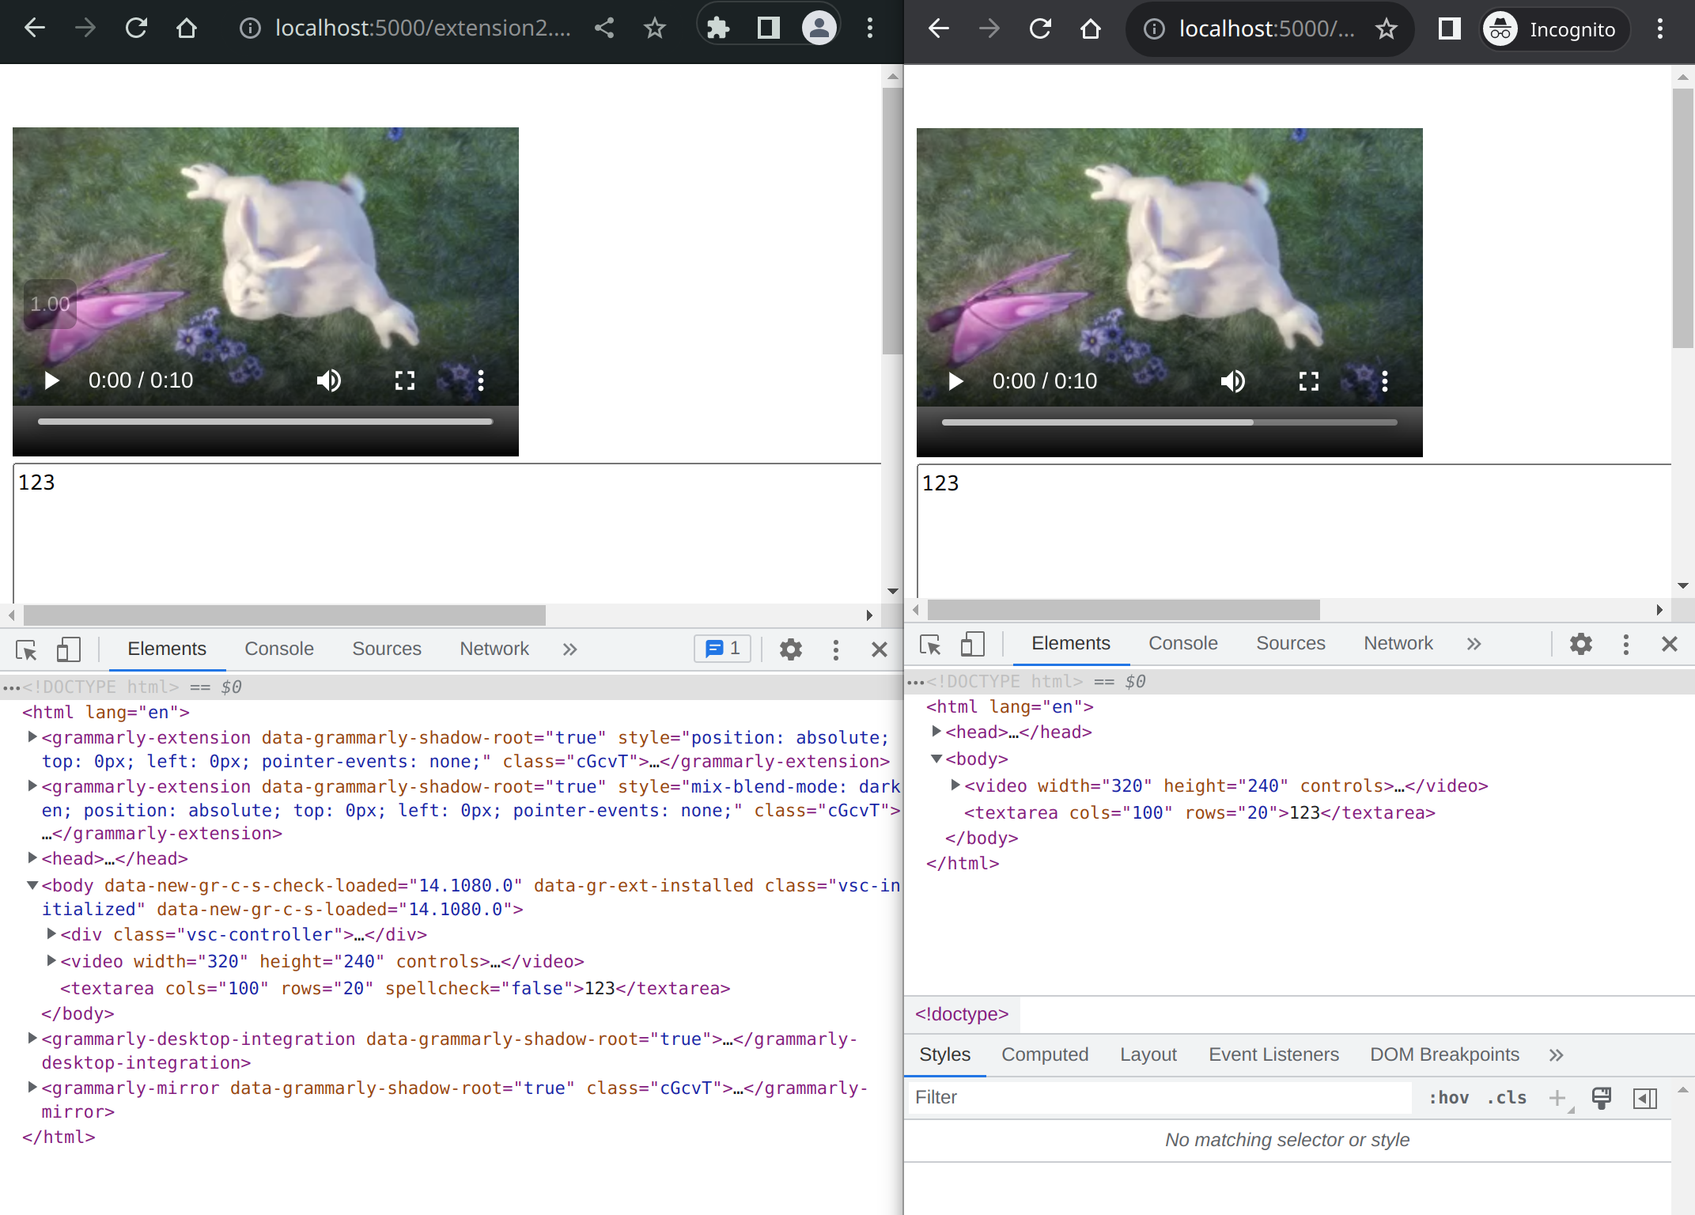Click the Incognito profile button

(1554, 29)
